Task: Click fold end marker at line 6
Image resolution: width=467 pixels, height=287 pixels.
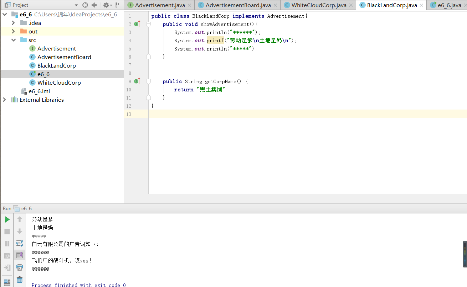Action: (148, 57)
